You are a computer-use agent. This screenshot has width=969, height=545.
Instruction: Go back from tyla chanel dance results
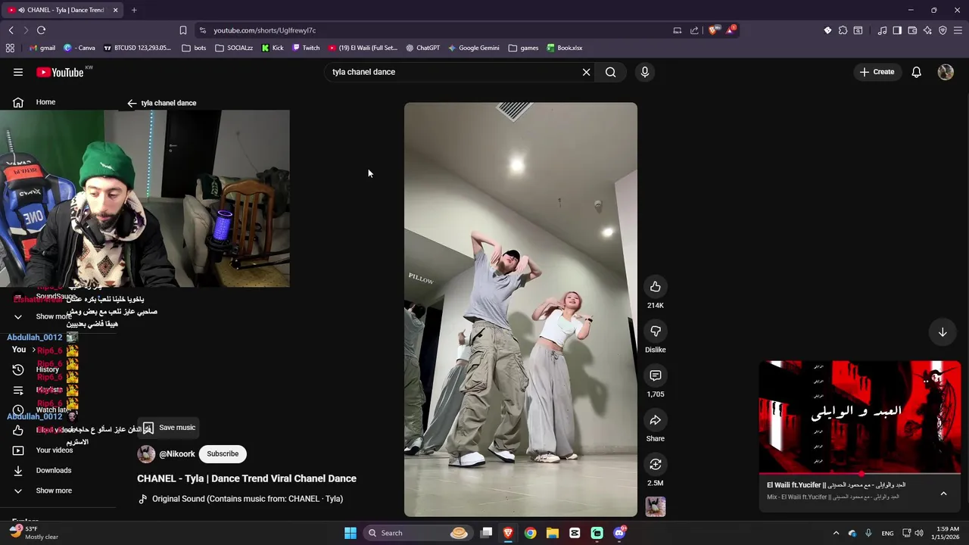pos(132,103)
